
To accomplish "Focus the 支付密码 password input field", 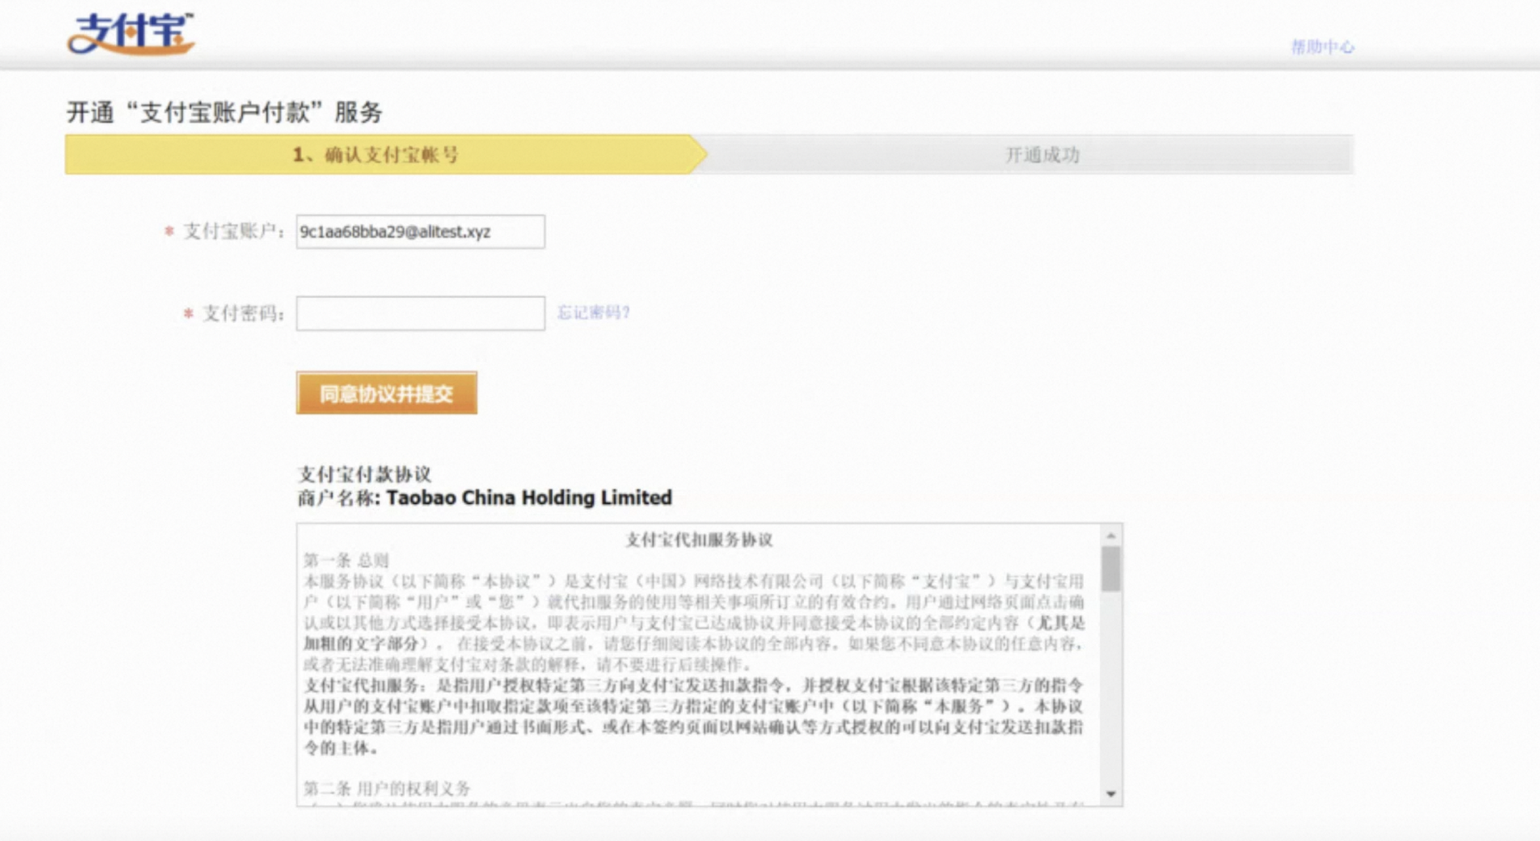I will coord(420,313).
